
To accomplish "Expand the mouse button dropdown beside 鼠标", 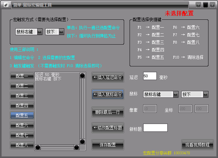I will point(161,94).
